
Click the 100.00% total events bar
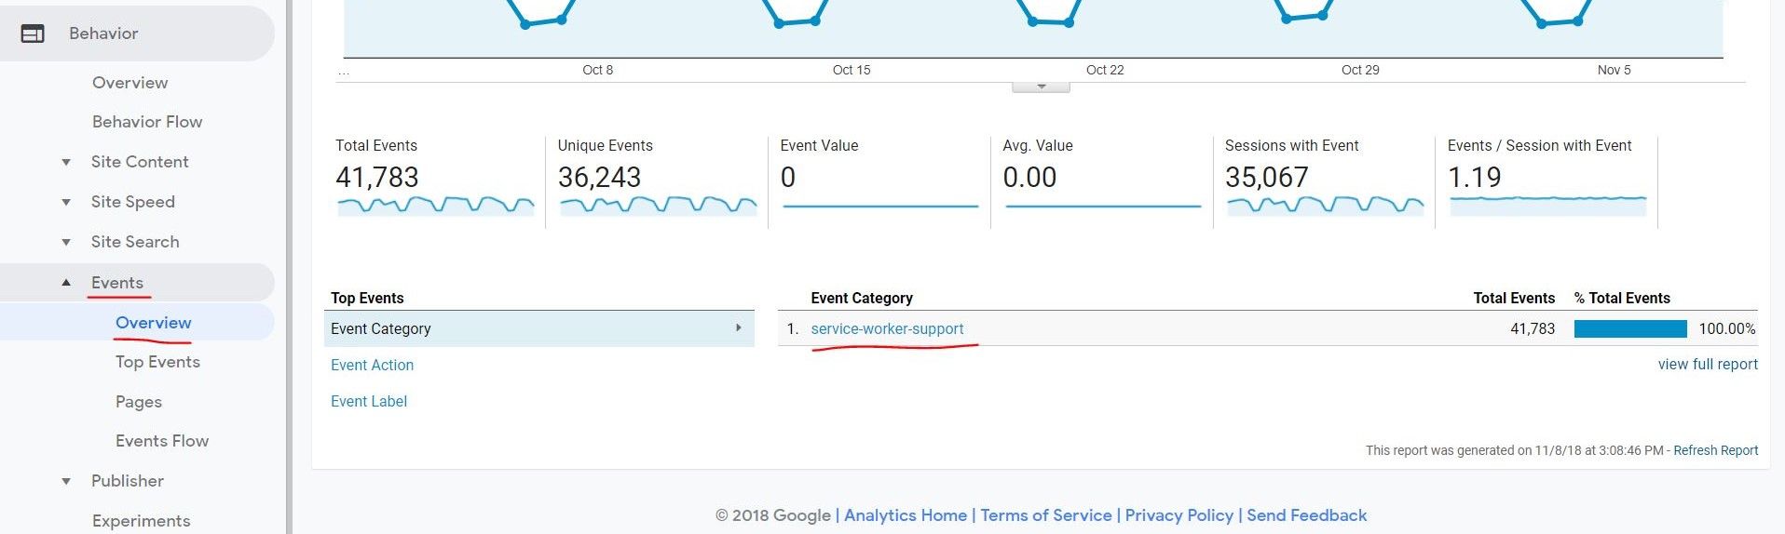click(x=1630, y=328)
